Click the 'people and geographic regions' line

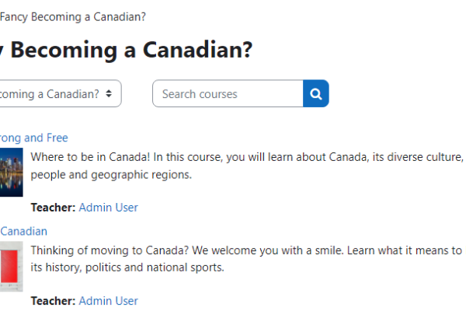110,175
